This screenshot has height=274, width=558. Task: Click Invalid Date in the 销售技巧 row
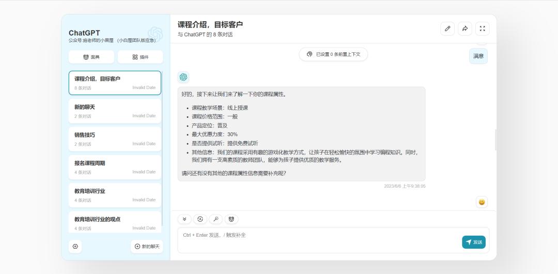pyautogui.click(x=144, y=144)
